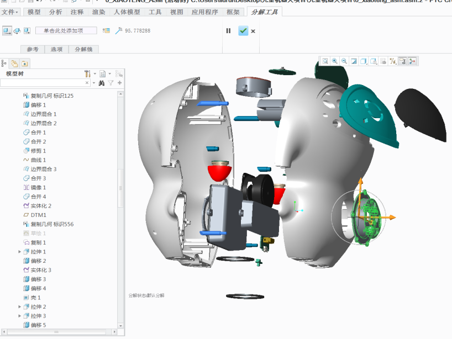The width and height of the screenshot is (452, 339).
Task: Pause the explode tool
Action: (228, 31)
